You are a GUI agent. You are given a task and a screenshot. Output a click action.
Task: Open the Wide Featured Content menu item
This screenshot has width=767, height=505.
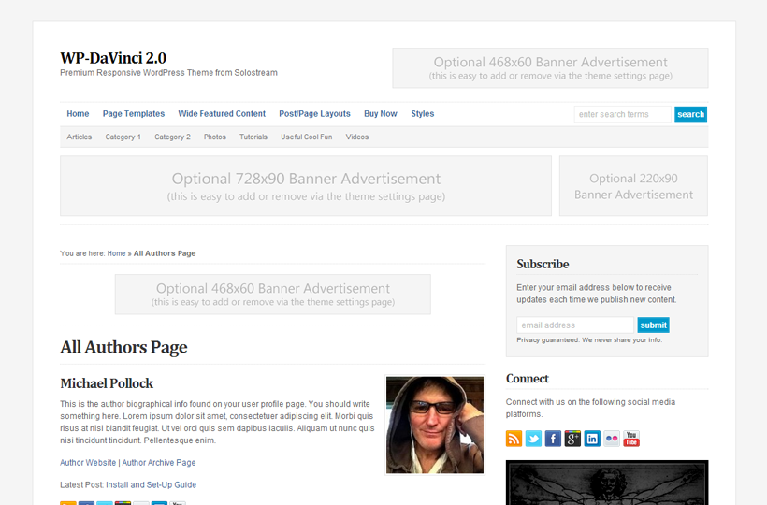click(222, 113)
